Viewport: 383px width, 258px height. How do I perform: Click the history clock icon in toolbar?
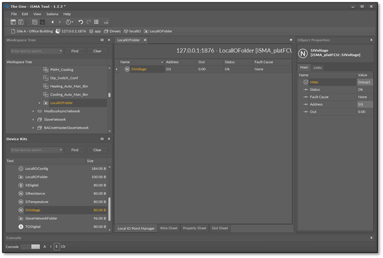[x=69, y=22]
